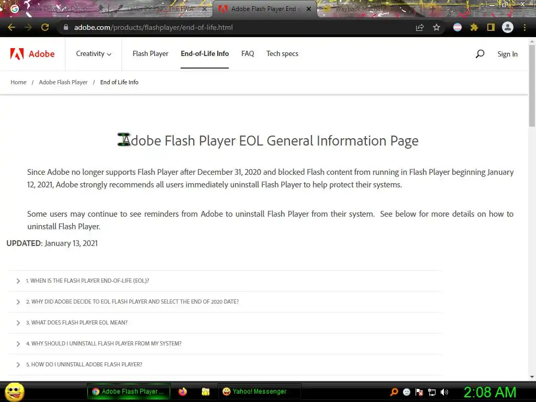Image resolution: width=536 pixels, height=402 pixels.
Task: Reload the Adobe page
Action: coord(45,27)
